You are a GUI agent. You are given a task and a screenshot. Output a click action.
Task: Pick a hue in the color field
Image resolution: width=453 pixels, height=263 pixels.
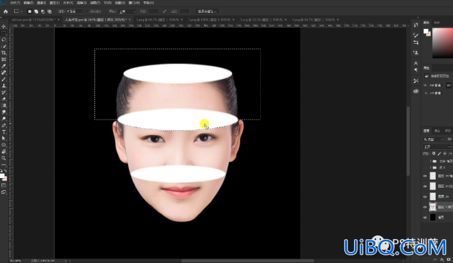point(443,43)
